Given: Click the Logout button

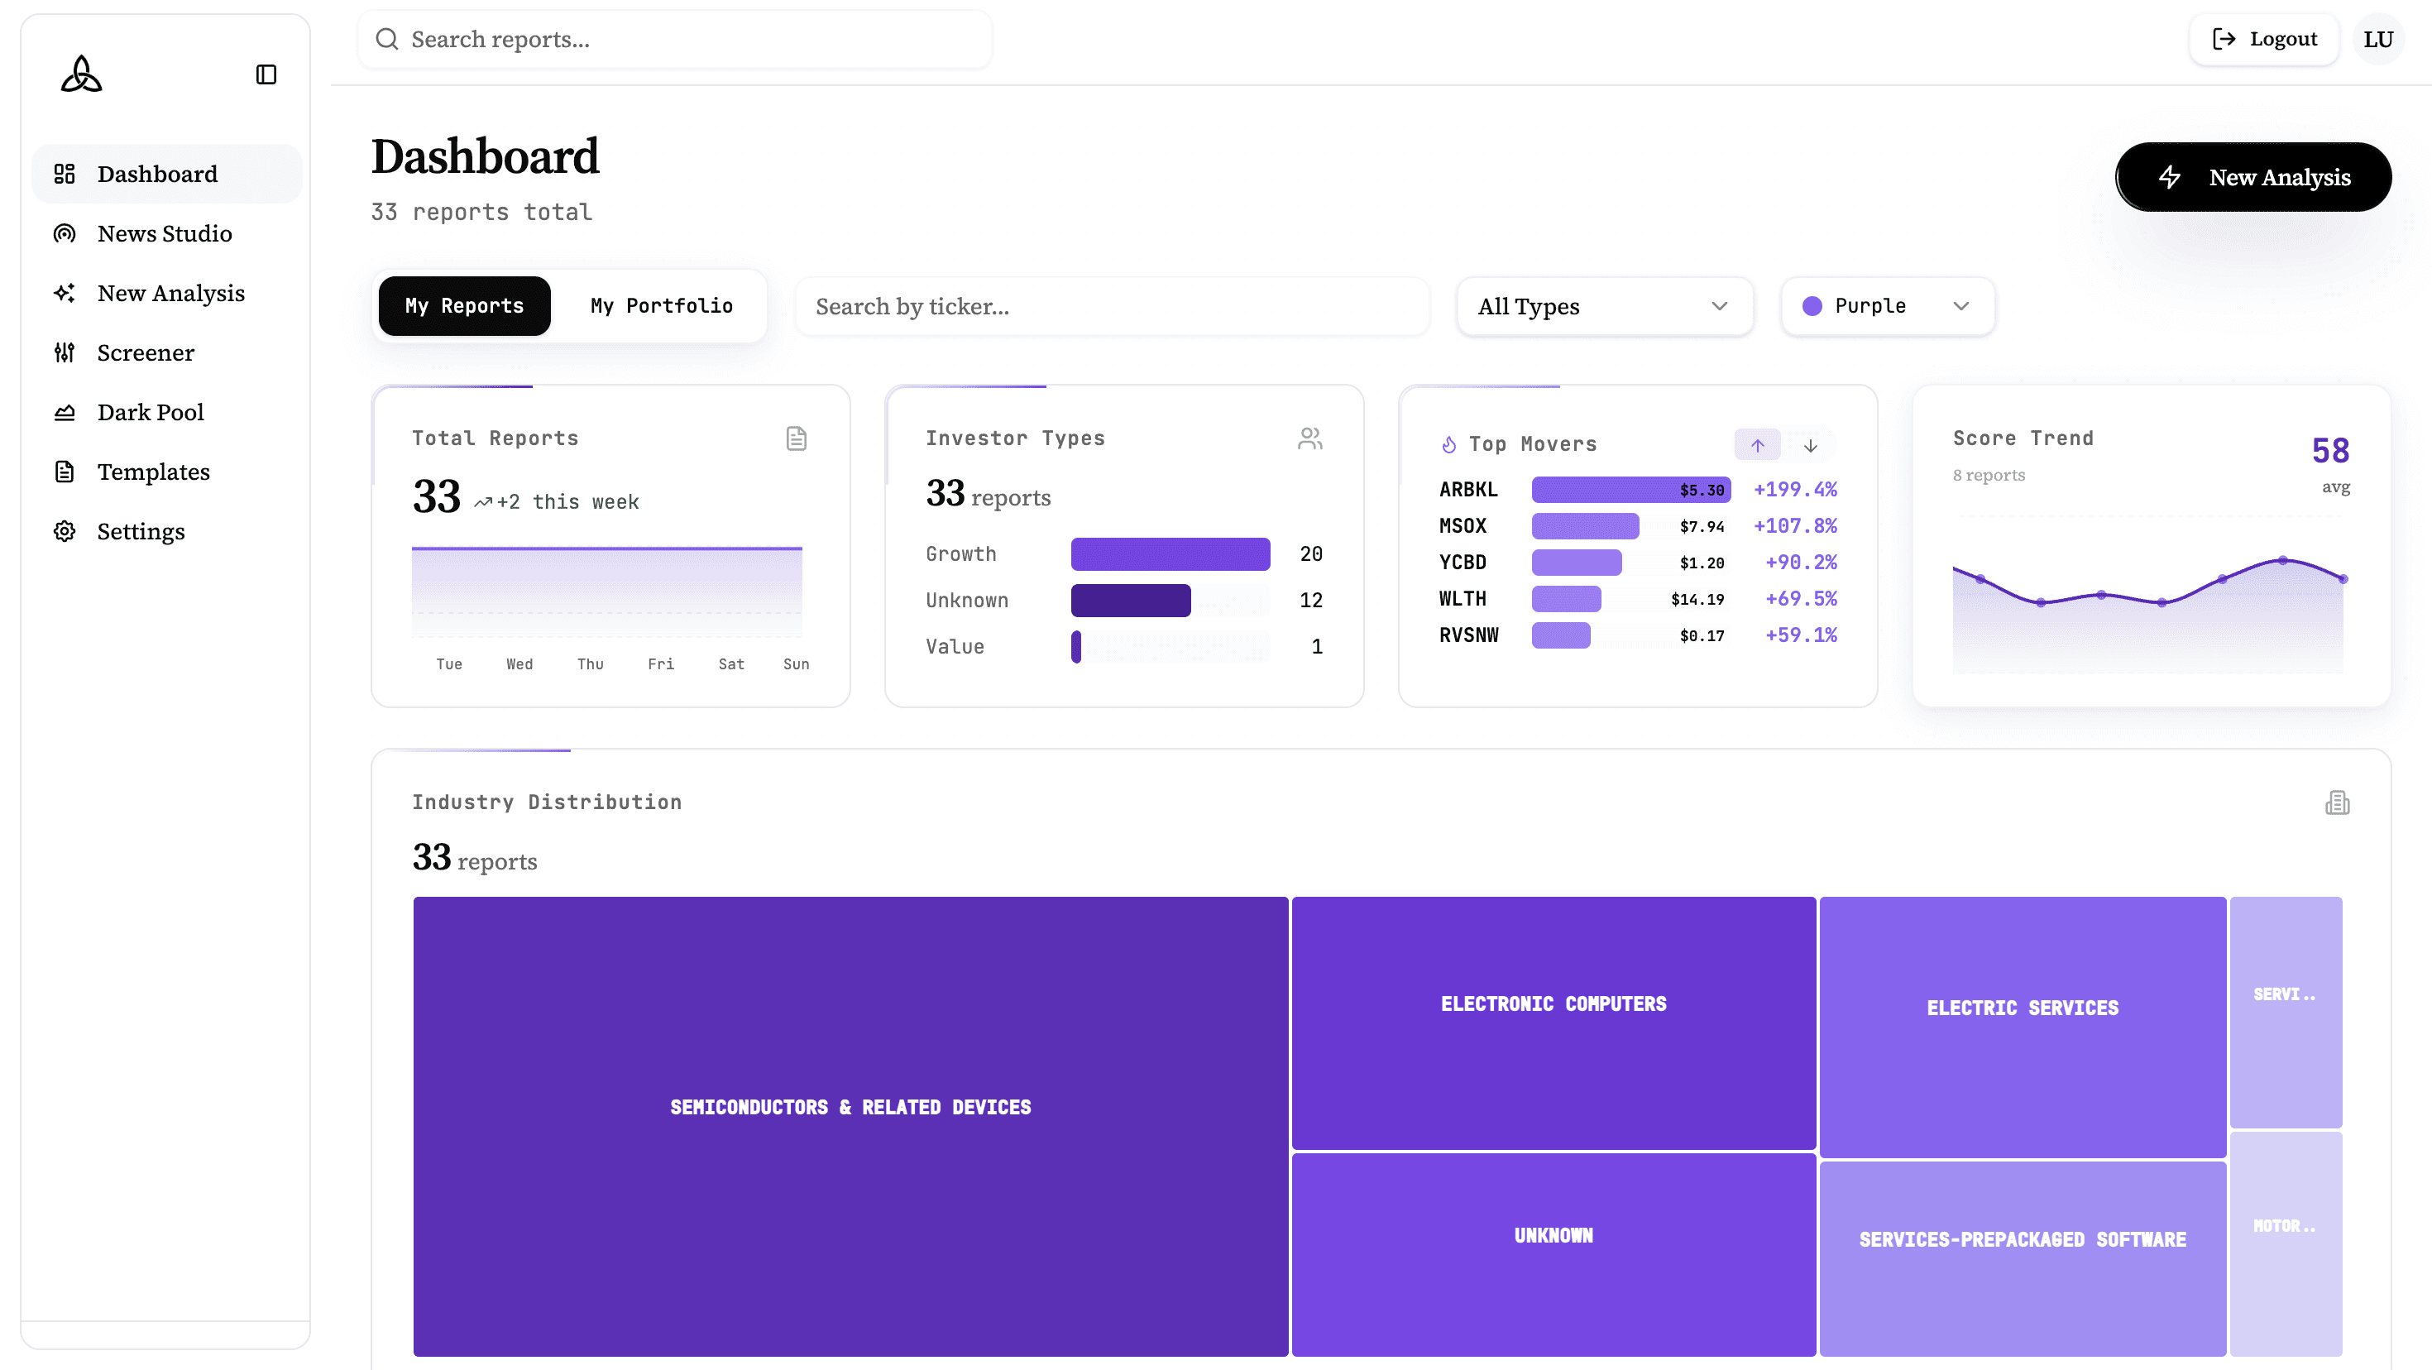Looking at the screenshot, I should point(2264,39).
